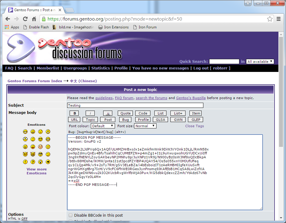Insert the sad frowning emoticon
This screenshot has width=286, height=223.
click(40, 131)
